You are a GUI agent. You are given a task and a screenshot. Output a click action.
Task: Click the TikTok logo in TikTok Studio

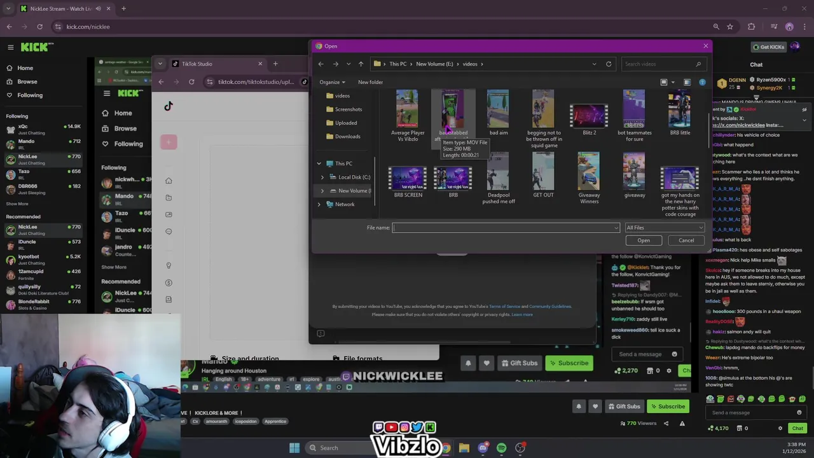pyautogui.click(x=168, y=106)
